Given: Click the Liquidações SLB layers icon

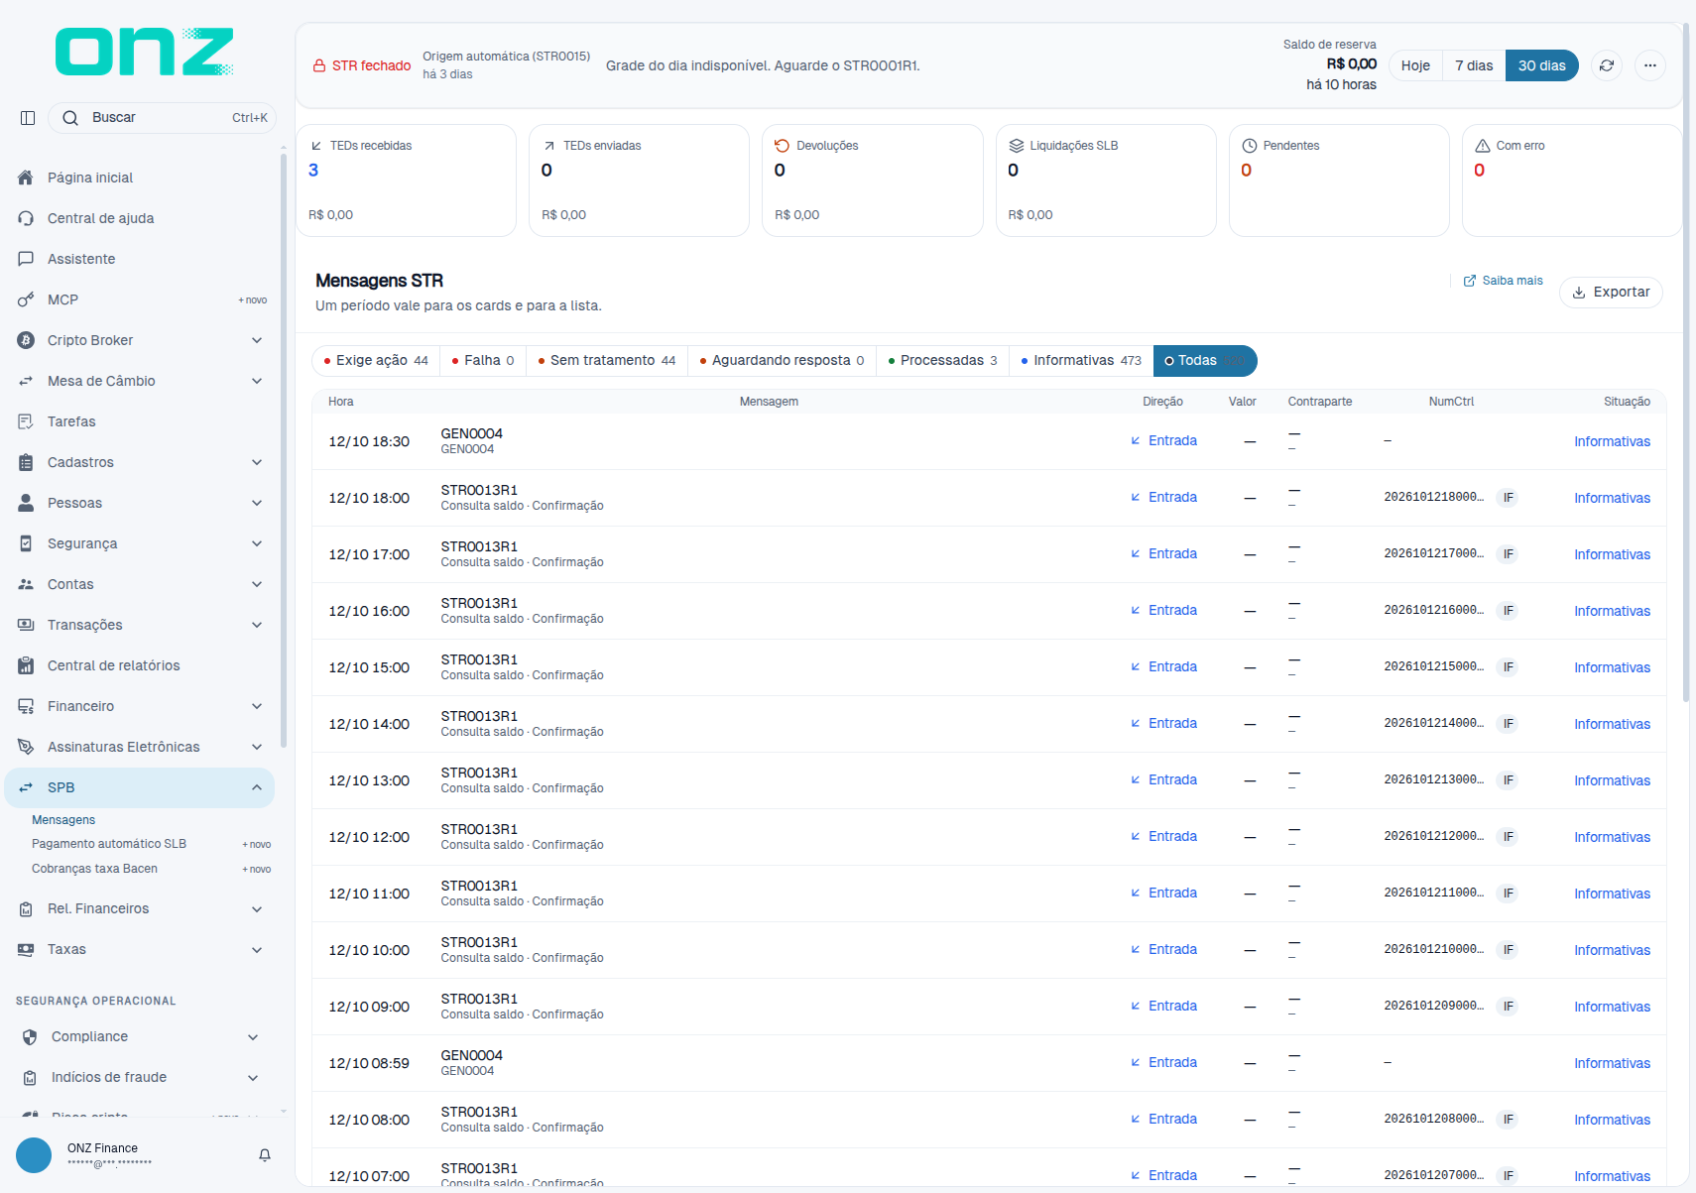Looking at the screenshot, I should click(x=1016, y=146).
